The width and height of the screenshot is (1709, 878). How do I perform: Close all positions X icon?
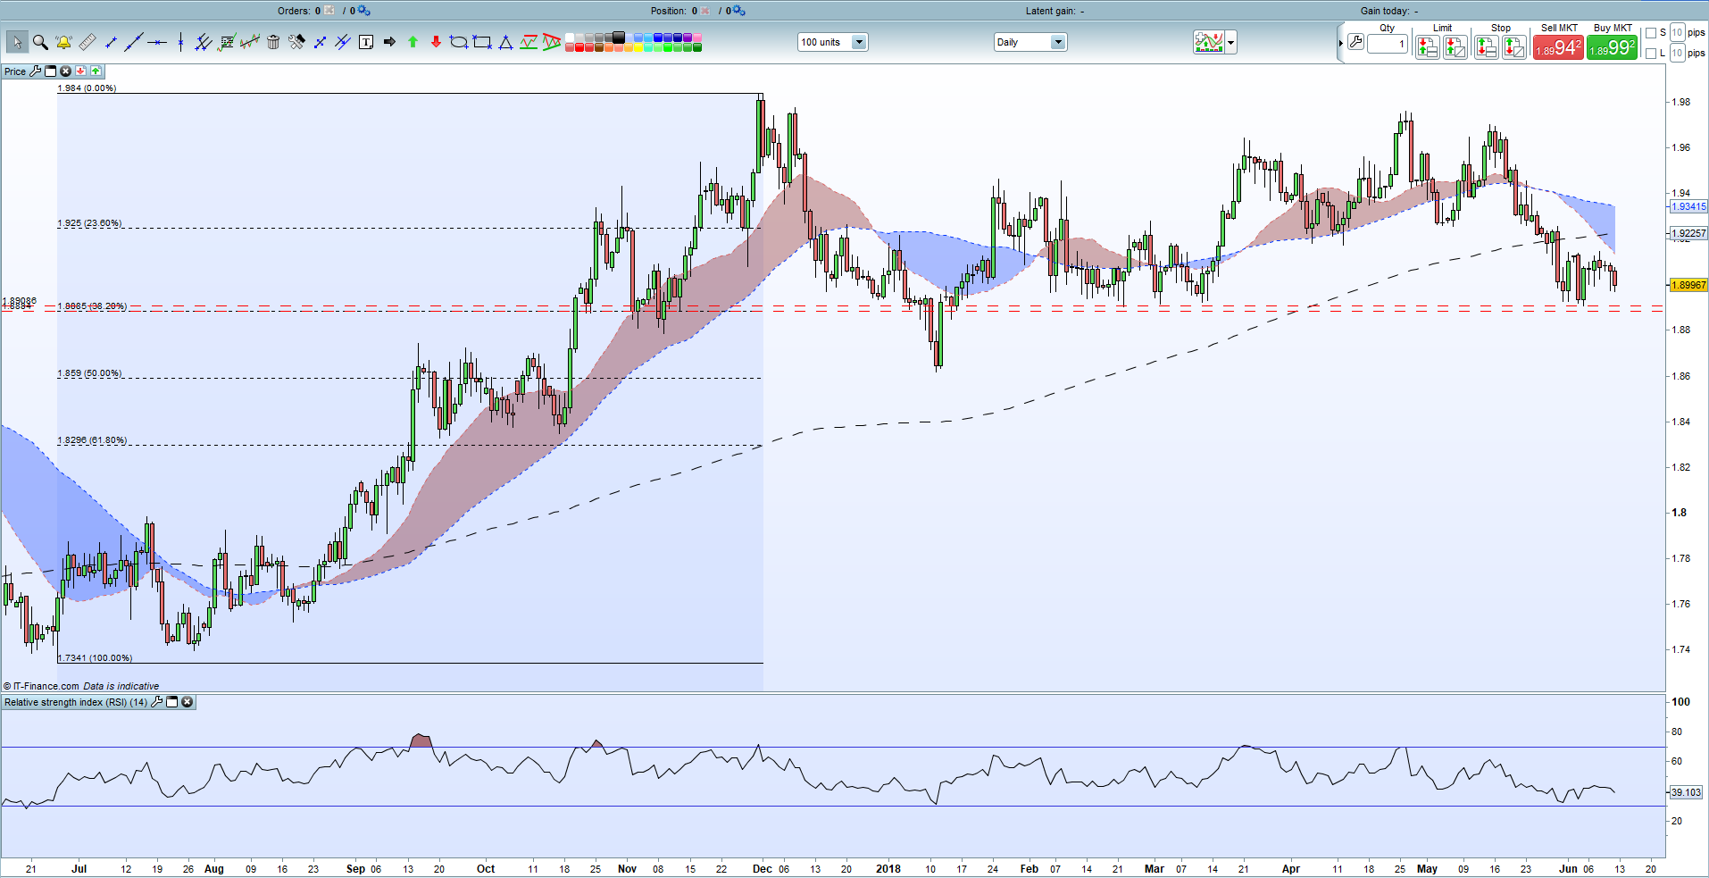coord(705,11)
